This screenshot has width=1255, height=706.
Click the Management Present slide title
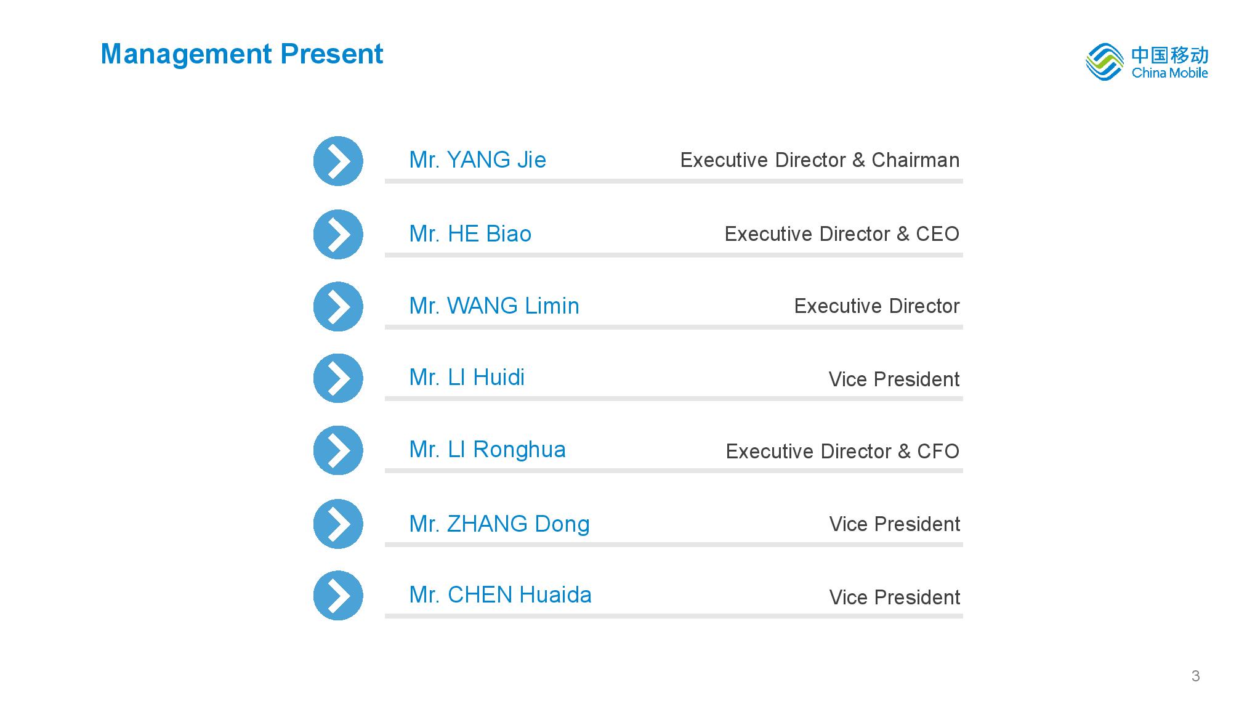click(241, 55)
